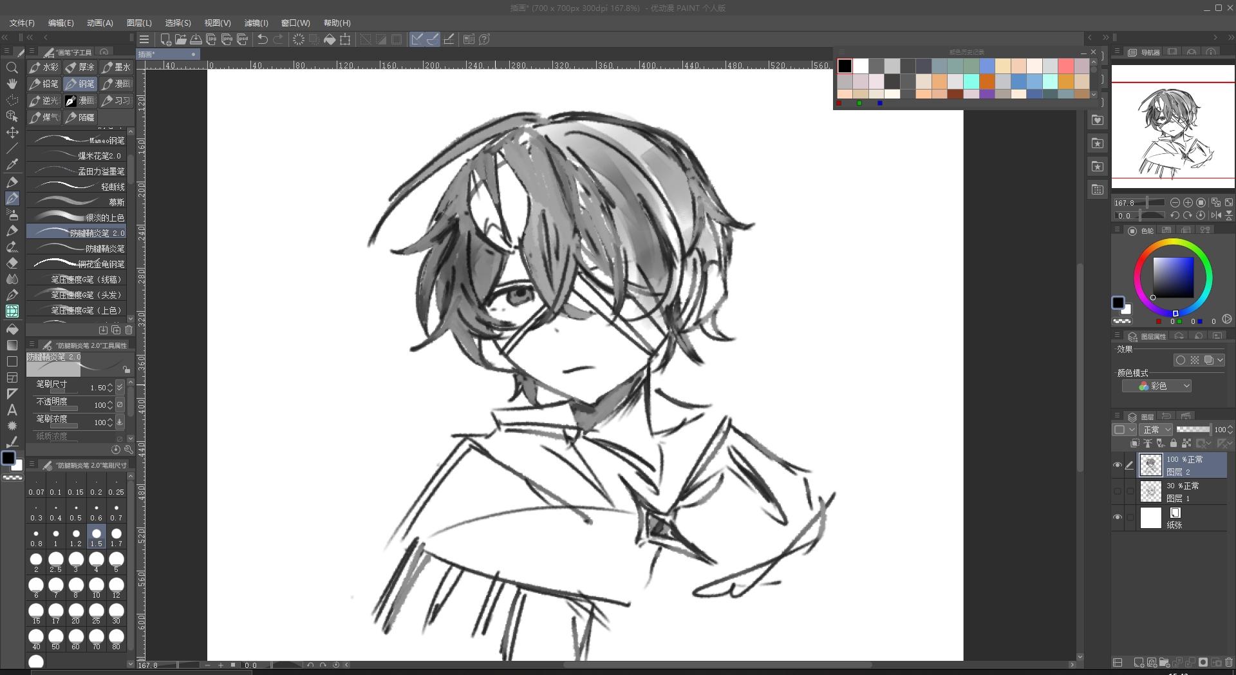Open the 正常 blending mode dropdown
This screenshot has height=675, width=1236.
click(x=1156, y=430)
